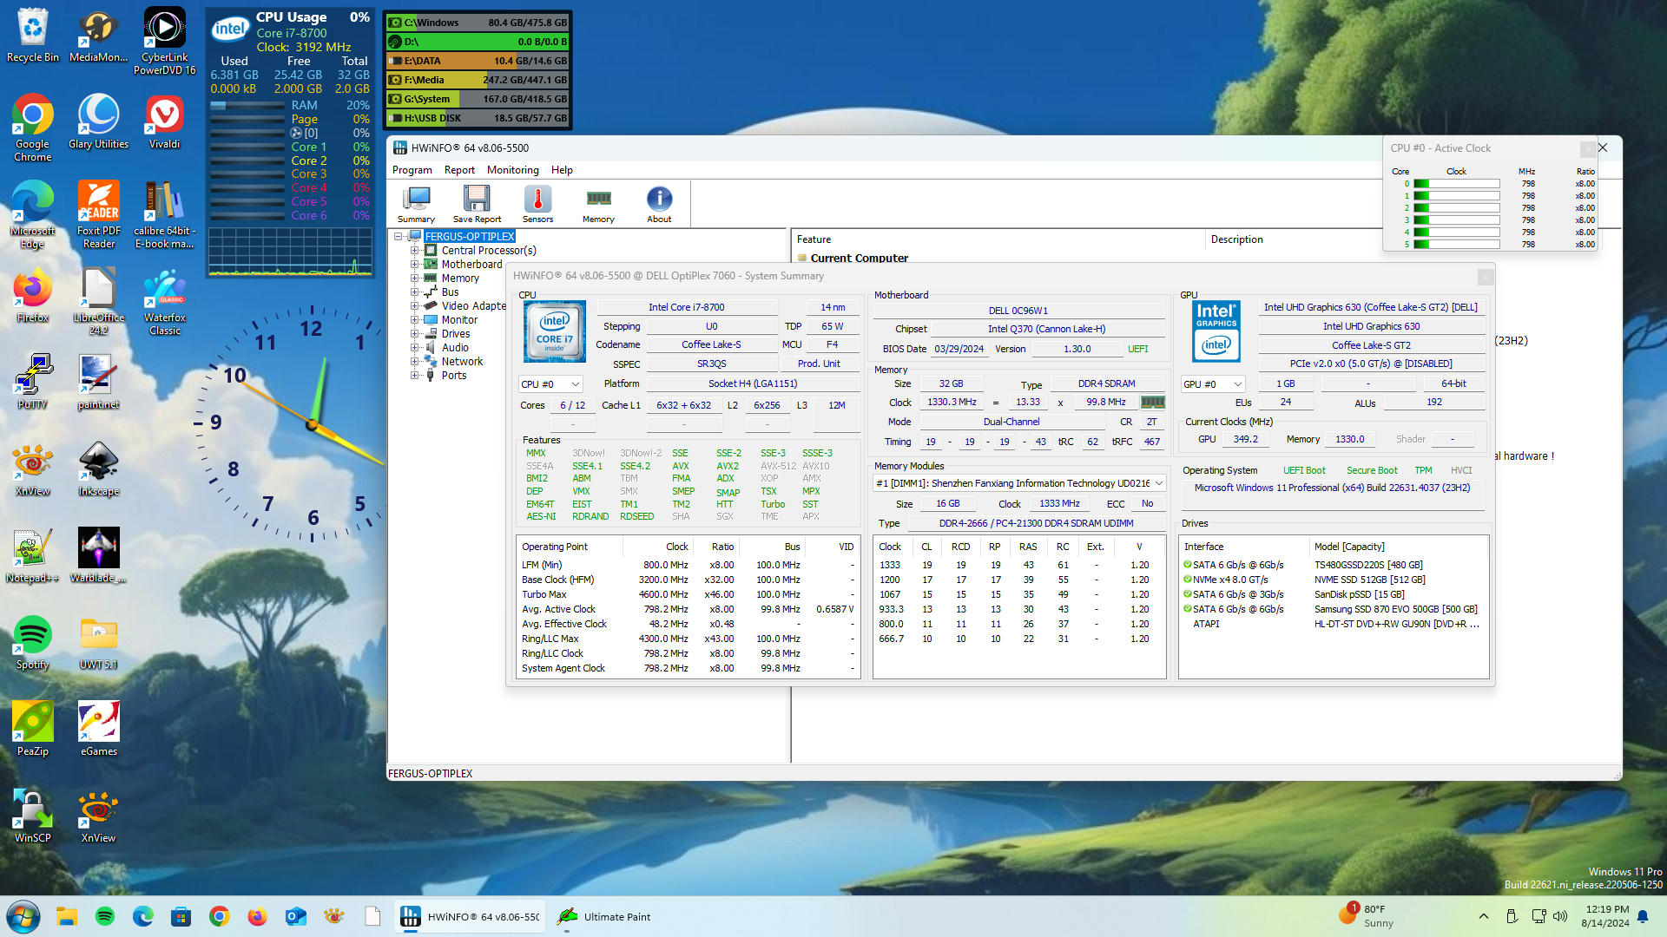Click the memory module chip icon beside 99.8 MHz

point(1152,402)
